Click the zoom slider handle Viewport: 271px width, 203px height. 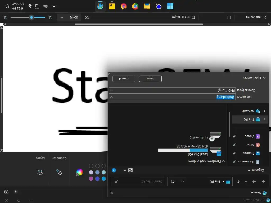pyautogui.click(x=31, y=17)
